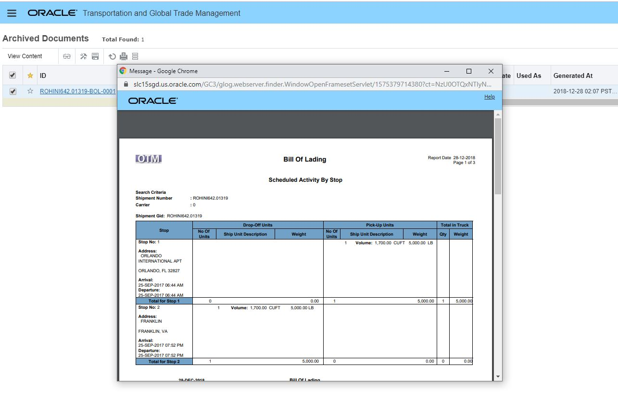618x403 pixels.
Task: Minimize the Message Chrome window
Action: [x=447, y=71]
